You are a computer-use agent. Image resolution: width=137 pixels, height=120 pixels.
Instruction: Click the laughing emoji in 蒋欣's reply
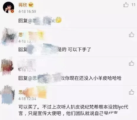point(59,20)
